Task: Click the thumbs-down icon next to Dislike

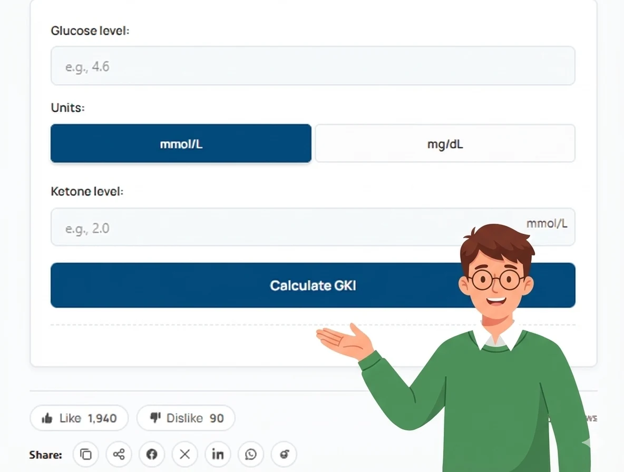Action: point(154,418)
